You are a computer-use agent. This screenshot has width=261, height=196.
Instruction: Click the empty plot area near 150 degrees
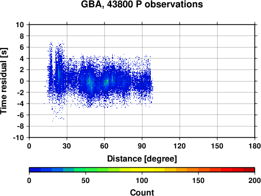(x=217, y=81)
